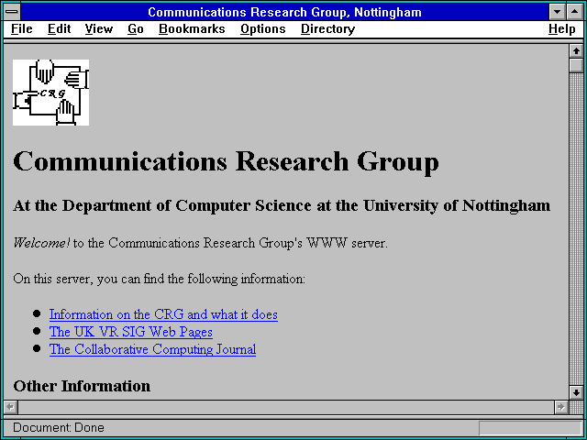Image resolution: width=587 pixels, height=440 pixels.
Task: Click the 'At the Department of Computer Science' subheading
Action: coord(282,205)
